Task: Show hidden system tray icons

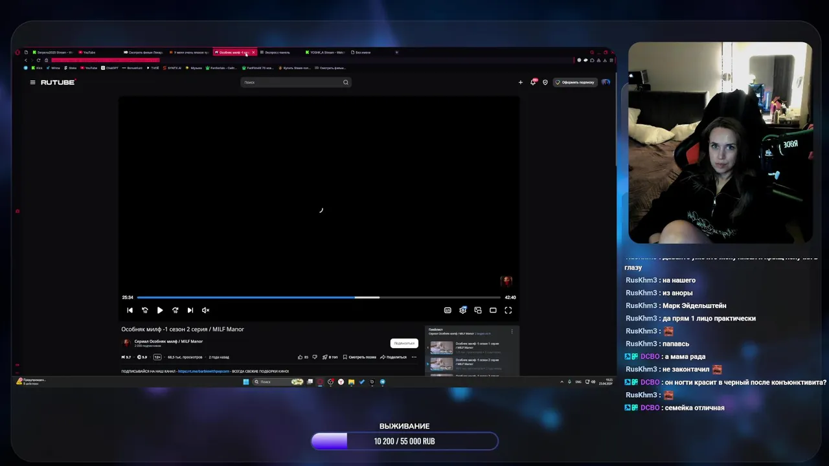Action: (562, 382)
